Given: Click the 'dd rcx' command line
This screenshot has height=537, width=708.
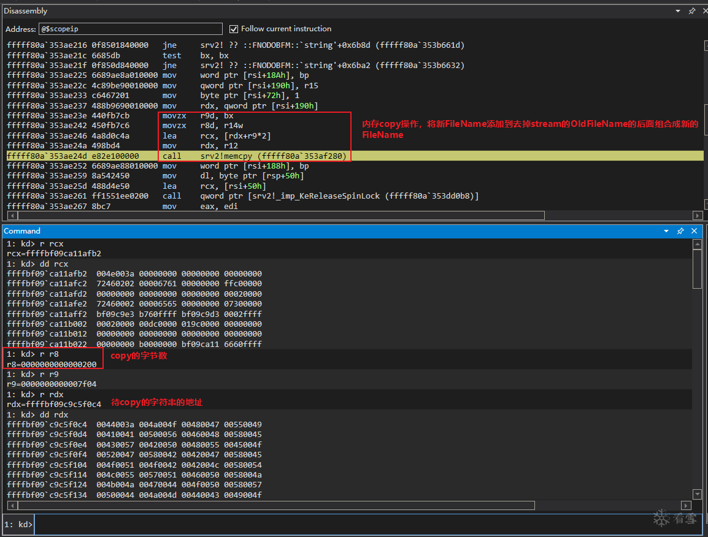Looking at the screenshot, I should coord(37,264).
